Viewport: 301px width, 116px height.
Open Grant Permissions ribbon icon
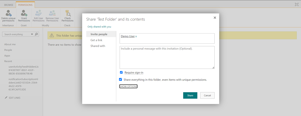[24, 13]
